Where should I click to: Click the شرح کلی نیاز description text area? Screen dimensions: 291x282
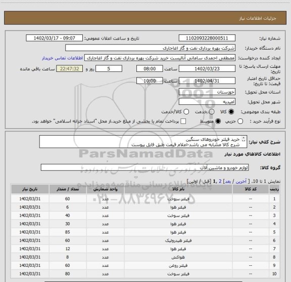(x=143, y=142)
